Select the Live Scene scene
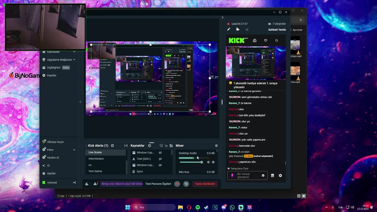 [106, 153]
